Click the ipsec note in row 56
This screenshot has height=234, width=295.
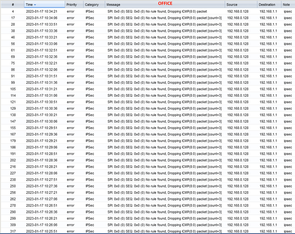288,44
